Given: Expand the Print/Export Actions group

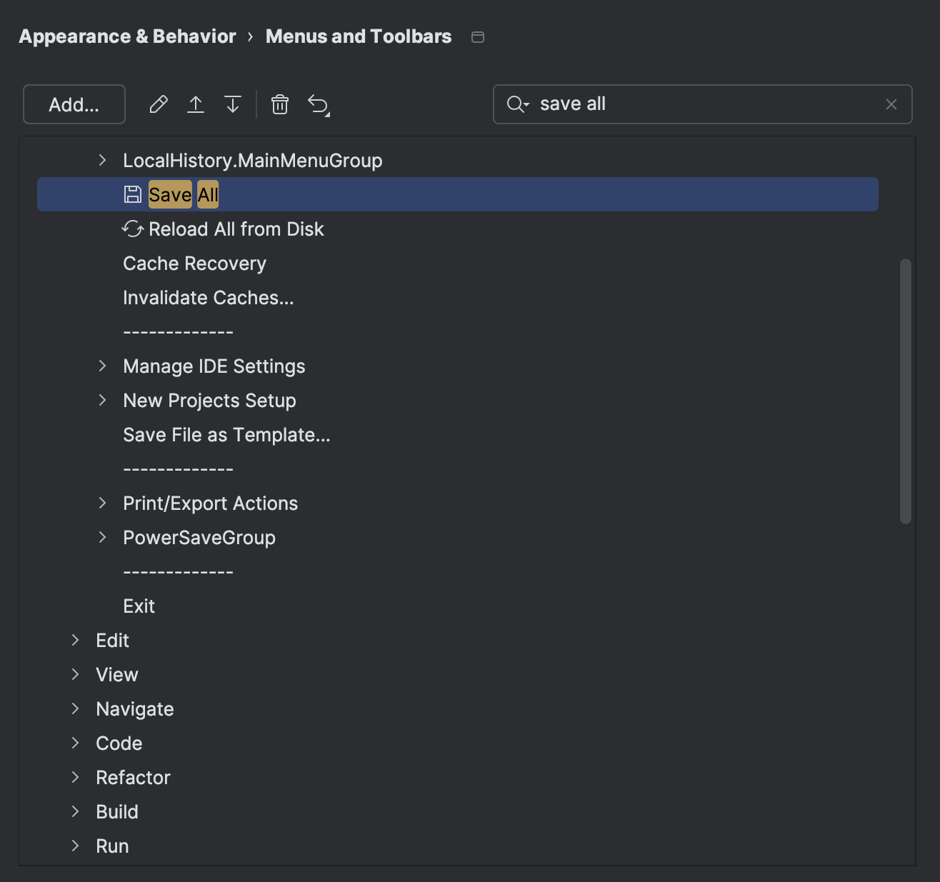Looking at the screenshot, I should [102, 503].
